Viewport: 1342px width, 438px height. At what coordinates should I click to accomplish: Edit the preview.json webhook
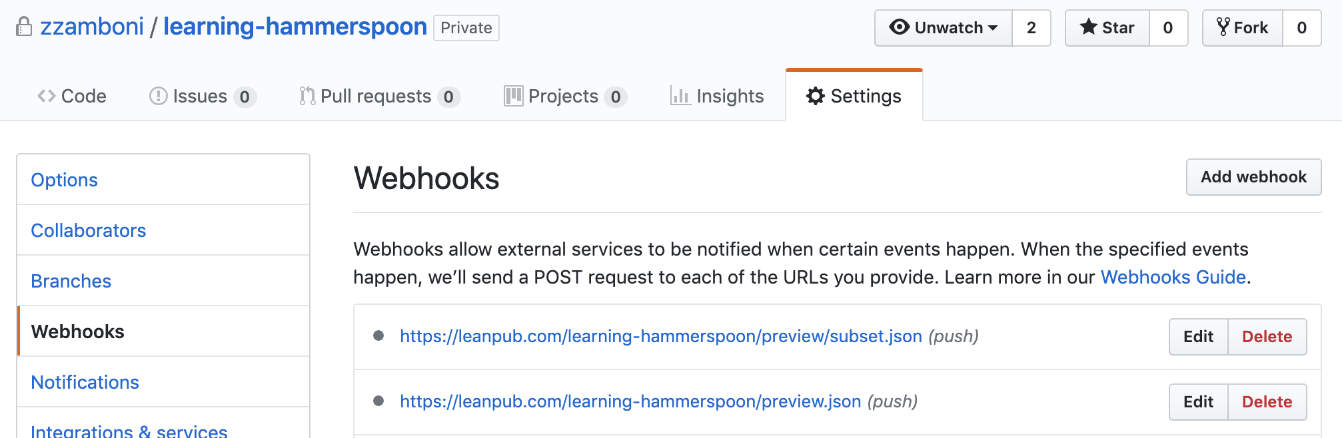pyautogui.click(x=1198, y=402)
